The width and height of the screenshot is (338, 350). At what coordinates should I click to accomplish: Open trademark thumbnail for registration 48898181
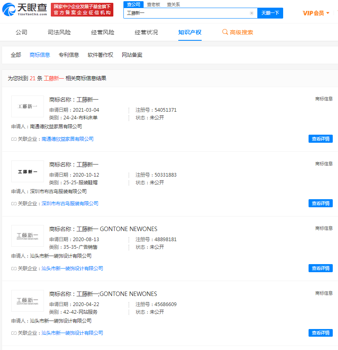[27, 236]
